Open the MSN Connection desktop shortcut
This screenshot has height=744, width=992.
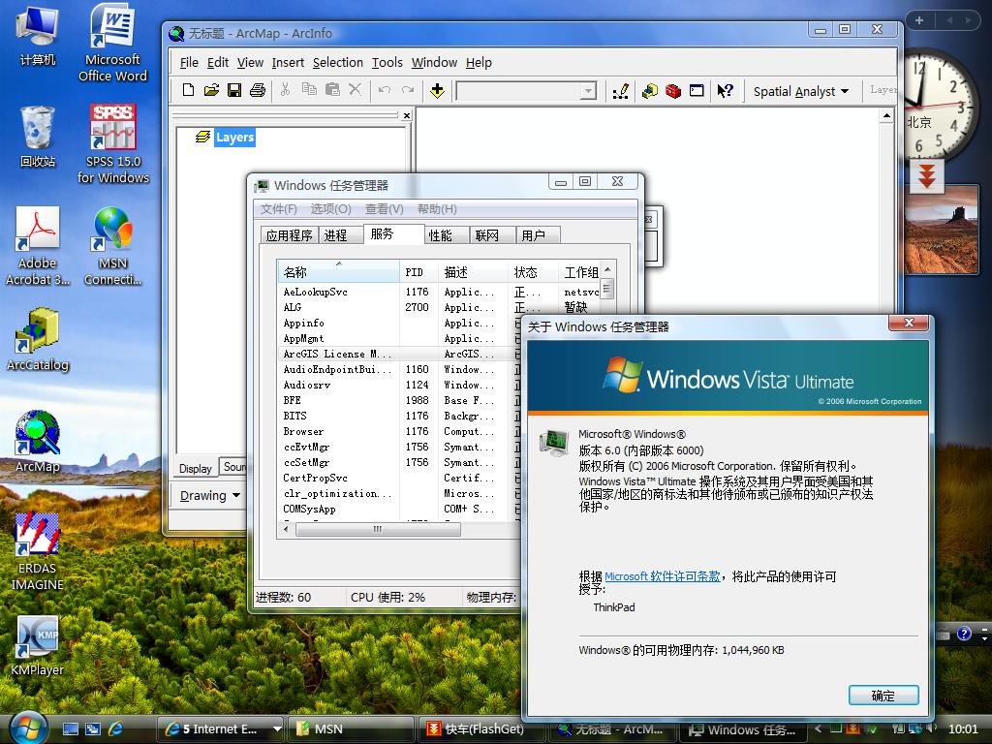pyautogui.click(x=112, y=245)
